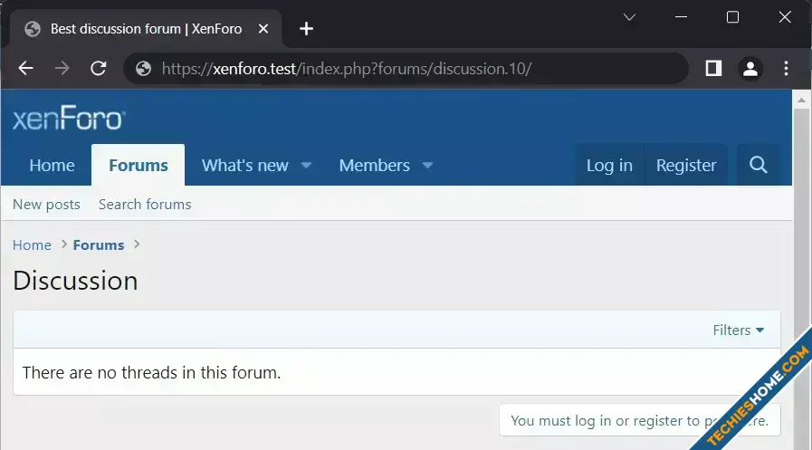Click the browser forward arrow
Image resolution: width=812 pixels, height=450 pixels.
(62, 68)
